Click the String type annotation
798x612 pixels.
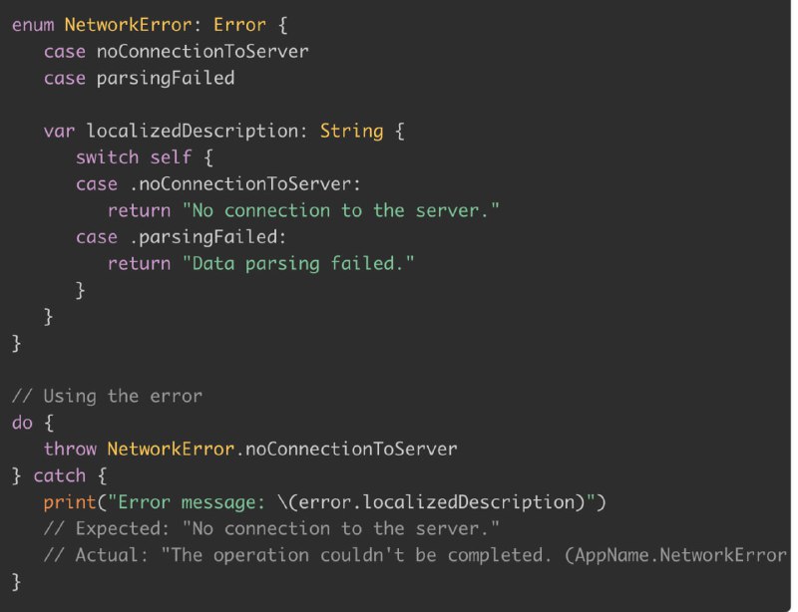coord(352,132)
